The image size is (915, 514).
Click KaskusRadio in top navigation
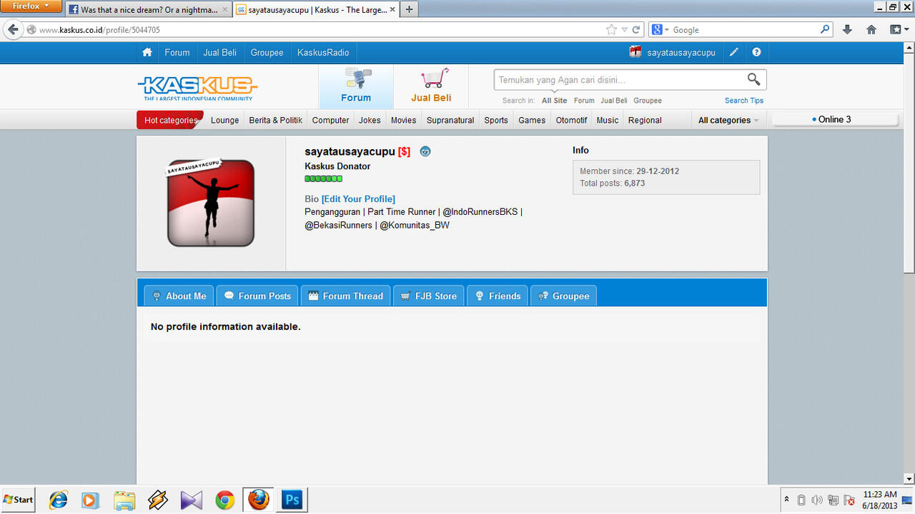tap(323, 52)
